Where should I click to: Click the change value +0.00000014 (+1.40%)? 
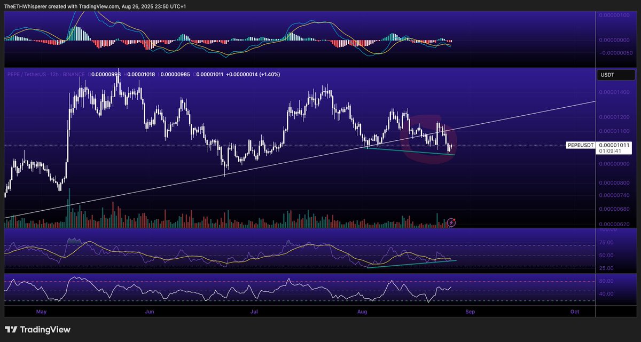click(254, 75)
